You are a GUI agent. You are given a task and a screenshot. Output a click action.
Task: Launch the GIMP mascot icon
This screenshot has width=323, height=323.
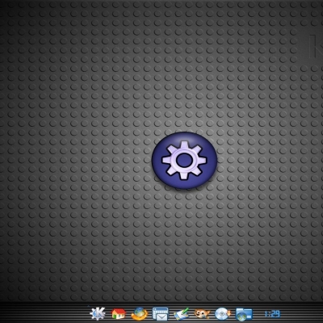(202, 314)
